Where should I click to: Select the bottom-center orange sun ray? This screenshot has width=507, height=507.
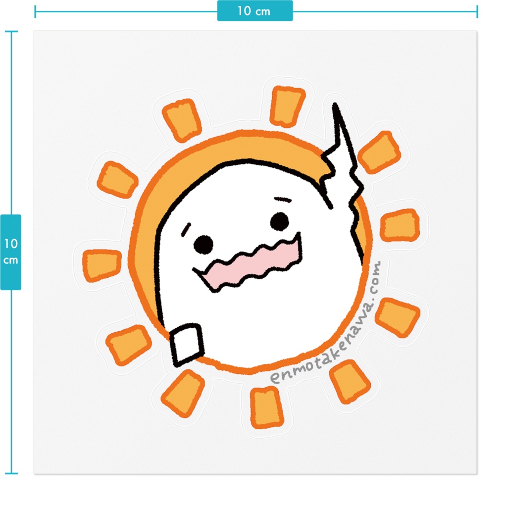[267, 407]
